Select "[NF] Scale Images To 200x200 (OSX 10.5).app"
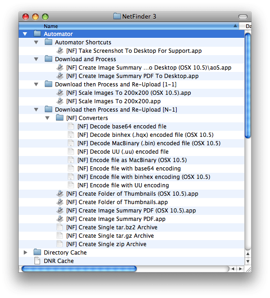The height and width of the screenshot is (298, 270). pyautogui.click(x=132, y=93)
